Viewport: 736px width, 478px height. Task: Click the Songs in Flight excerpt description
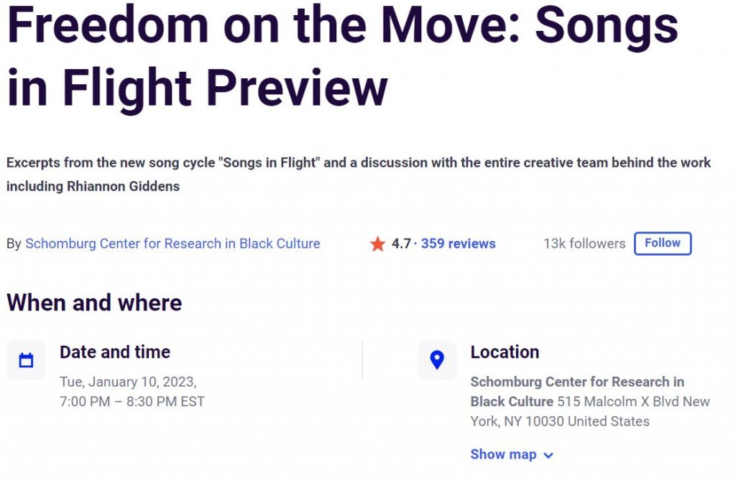coord(358,174)
